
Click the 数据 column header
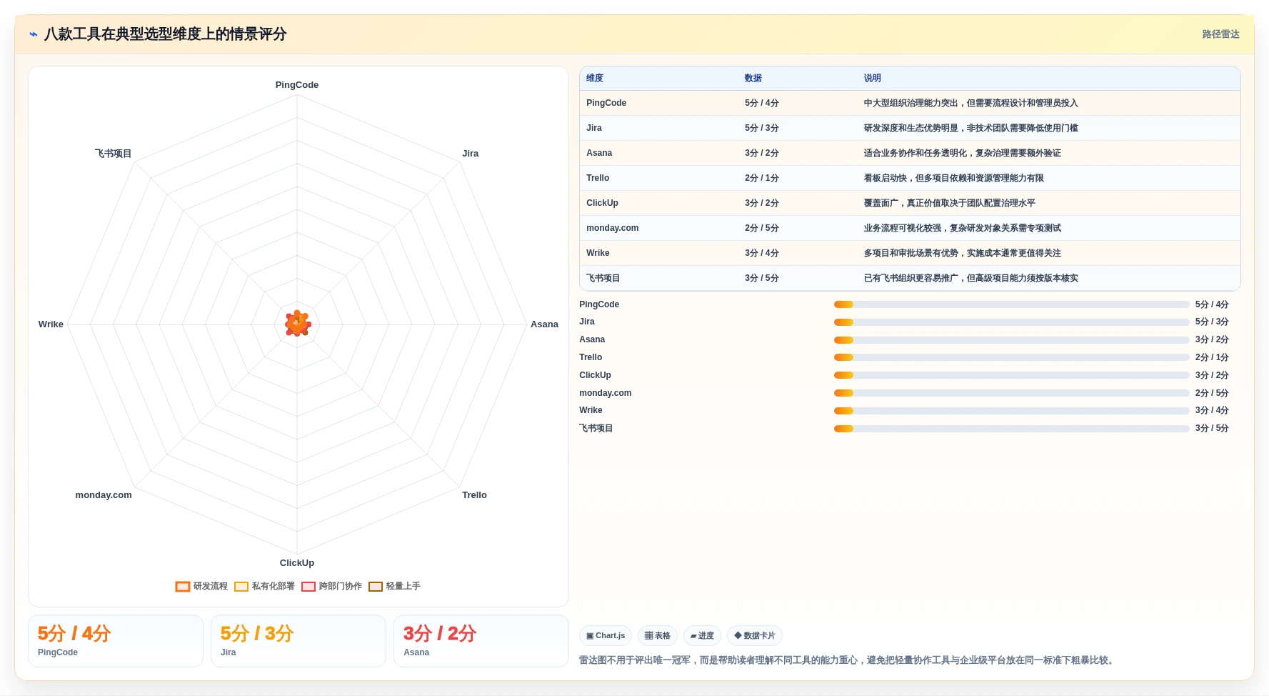pyautogui.click(x=753, y=78)
